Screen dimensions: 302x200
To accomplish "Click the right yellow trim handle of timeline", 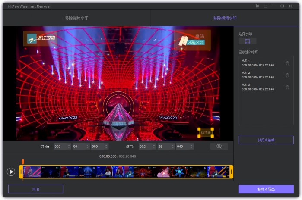I will [x=231, y=172].
